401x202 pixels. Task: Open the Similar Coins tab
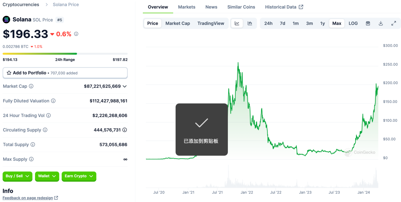point(241,7)
